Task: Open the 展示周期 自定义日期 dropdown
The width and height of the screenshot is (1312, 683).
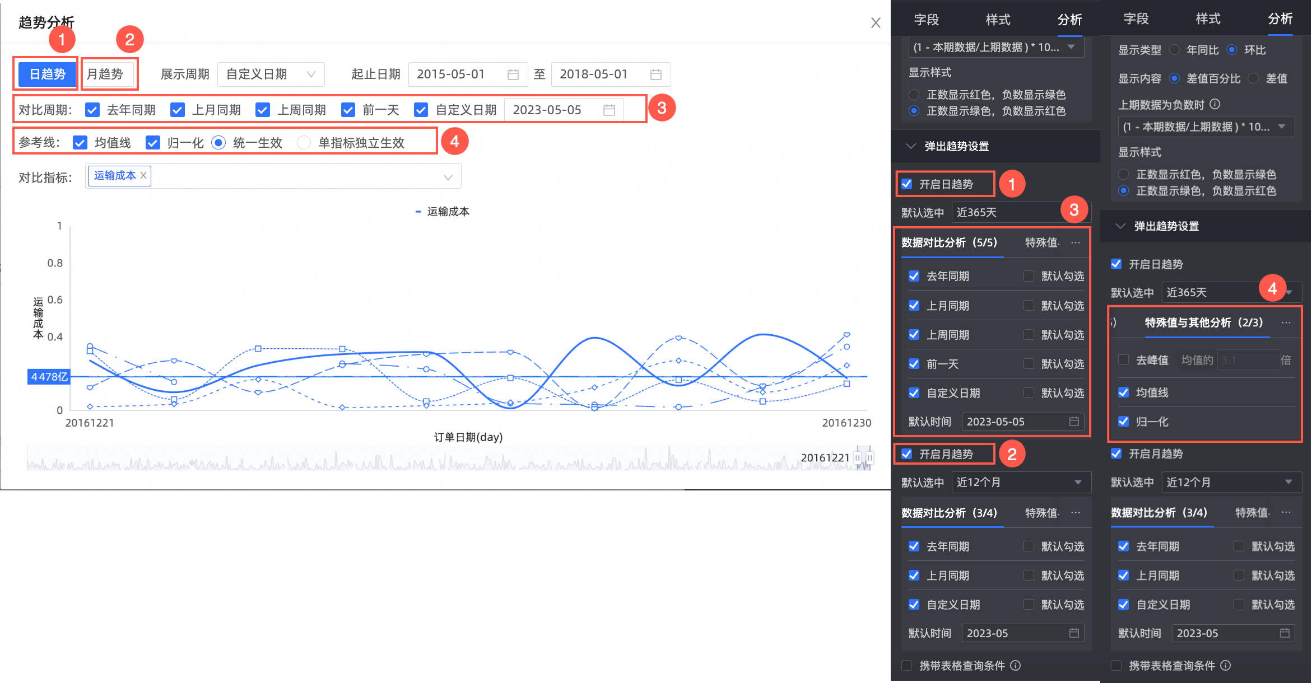Action: pyautogui.click(x=271, y=74)
